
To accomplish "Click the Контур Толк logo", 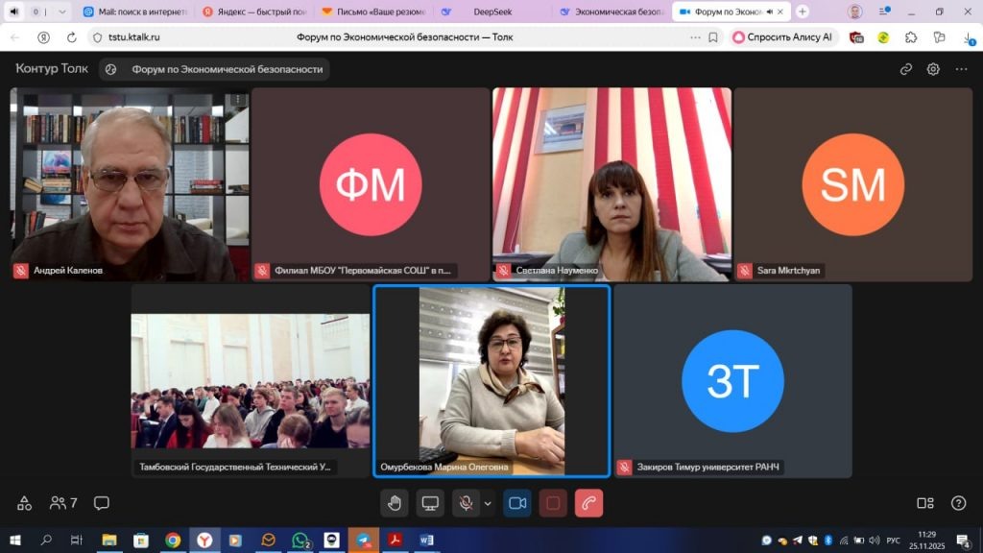I will click(52, 68).
